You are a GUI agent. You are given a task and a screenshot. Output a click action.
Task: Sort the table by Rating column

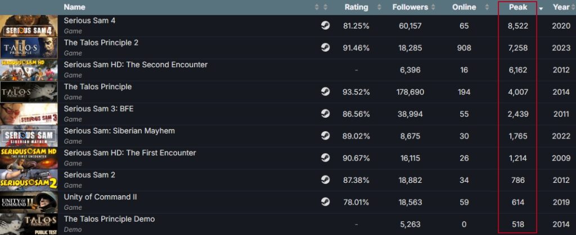point(356,7)
